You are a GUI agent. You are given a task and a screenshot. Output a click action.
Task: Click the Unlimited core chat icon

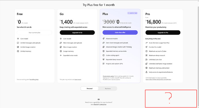pos(147,59)
